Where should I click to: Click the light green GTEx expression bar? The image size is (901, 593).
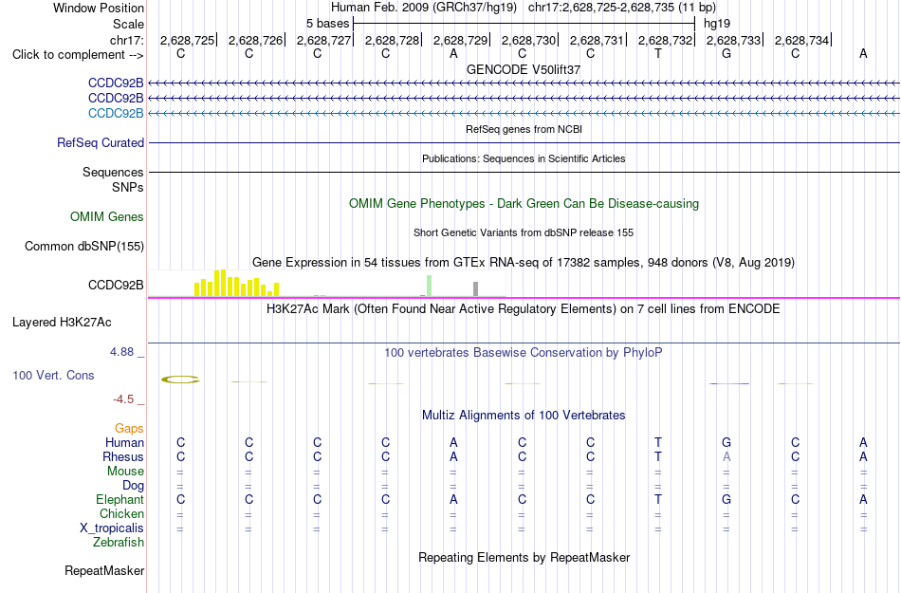click(429, 286)
